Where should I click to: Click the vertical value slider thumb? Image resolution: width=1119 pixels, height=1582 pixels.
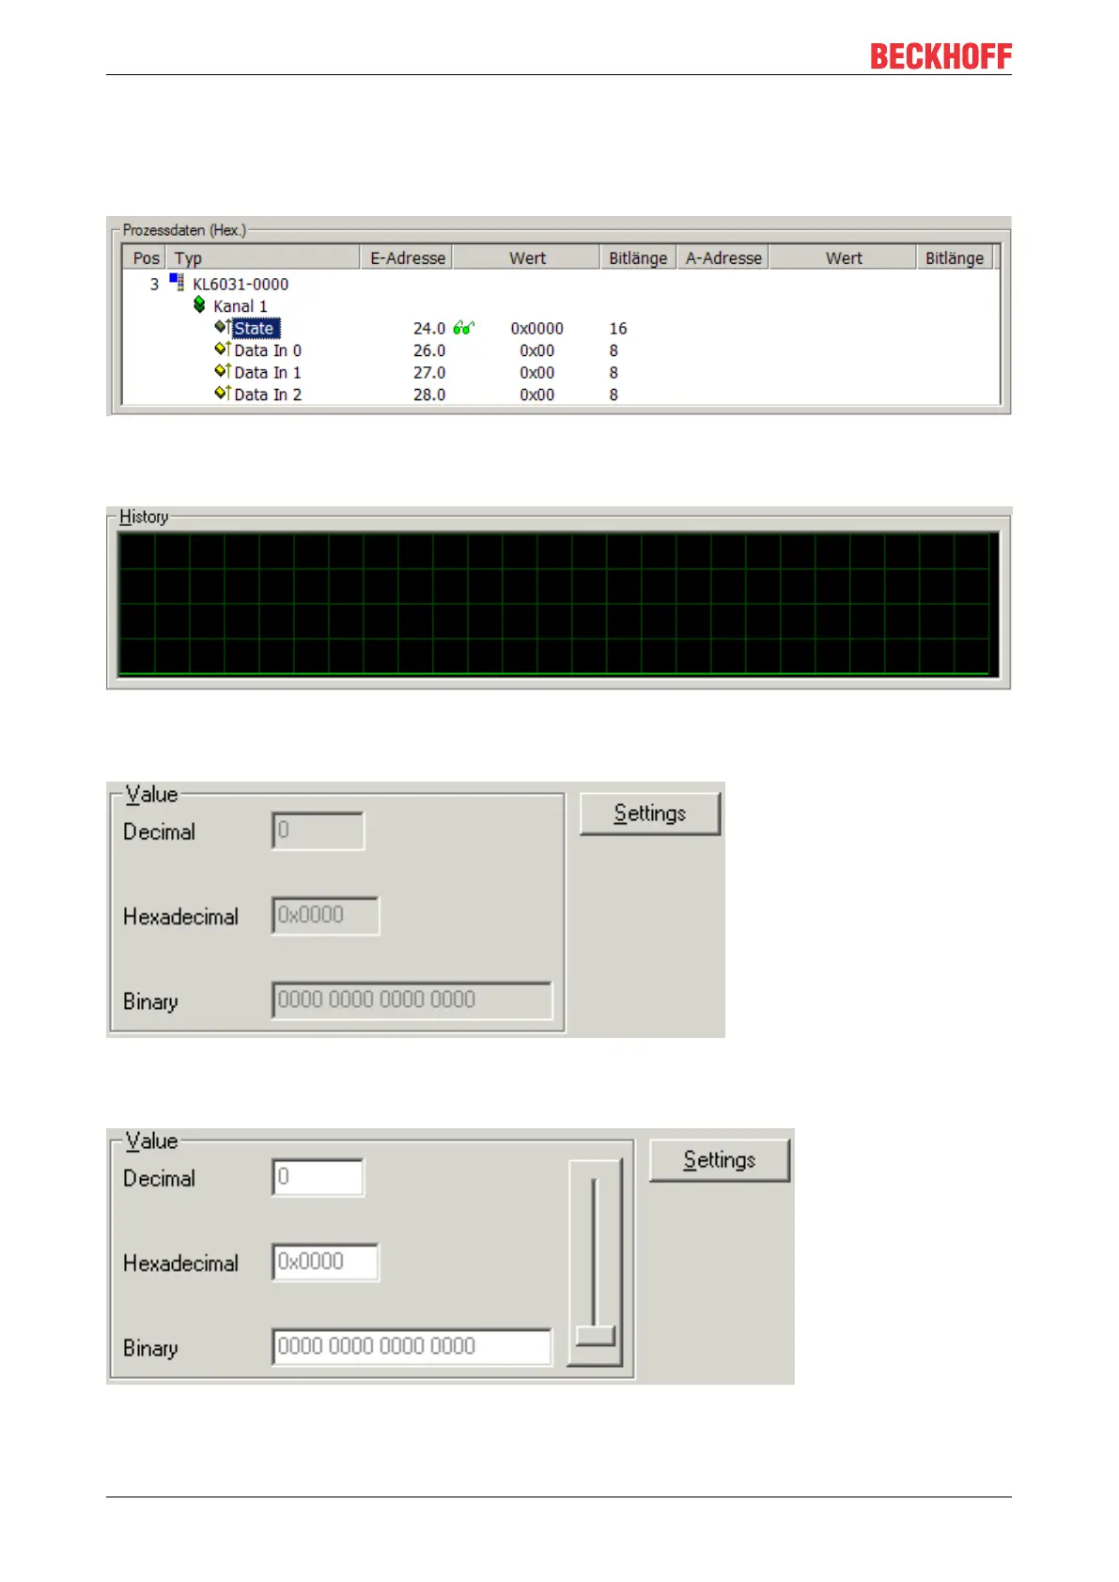tap(595, 1335)
